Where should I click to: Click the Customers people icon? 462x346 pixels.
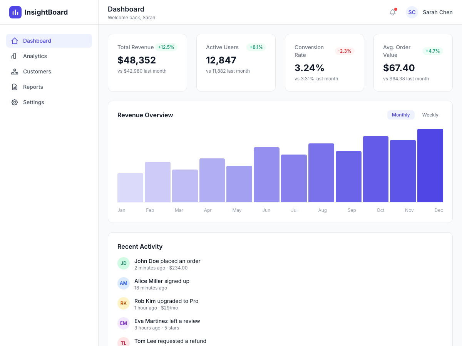(15, 72)
